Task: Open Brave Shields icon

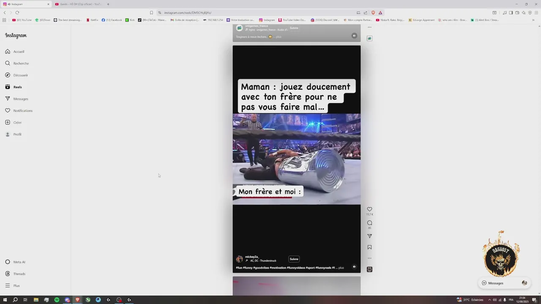Action: tap(373, 13)
